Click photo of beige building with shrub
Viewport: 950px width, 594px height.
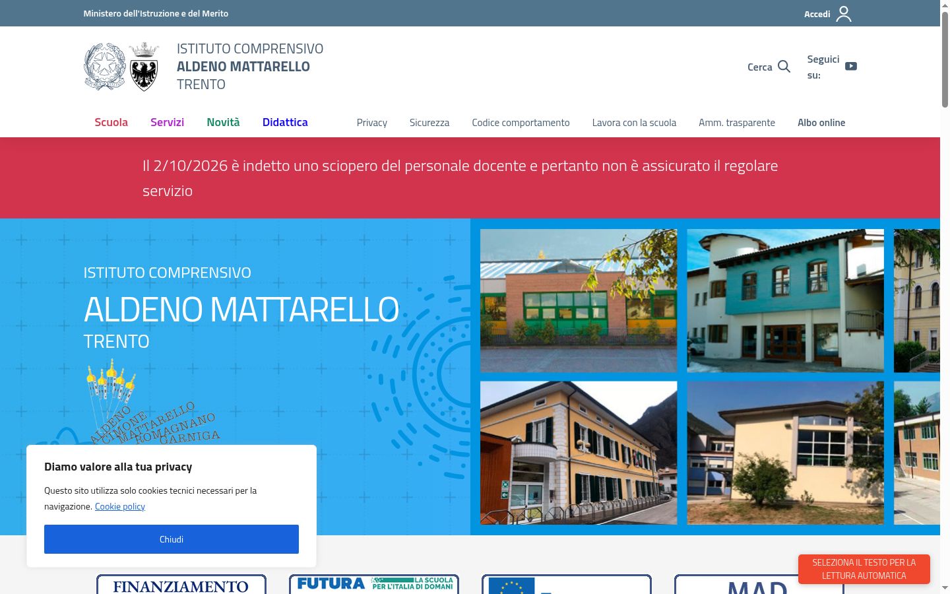(x=785, y=453)
